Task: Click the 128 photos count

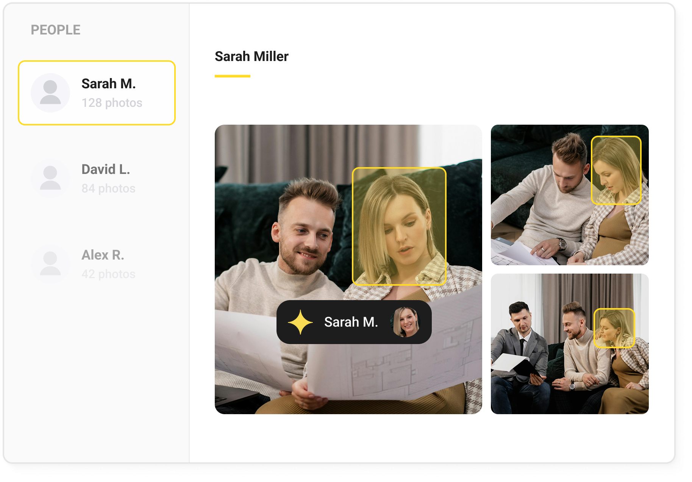Action: pos(112,103)
